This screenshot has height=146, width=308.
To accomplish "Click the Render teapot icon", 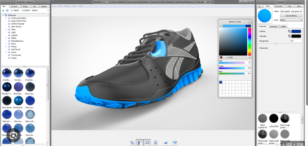I will (174, 142).
